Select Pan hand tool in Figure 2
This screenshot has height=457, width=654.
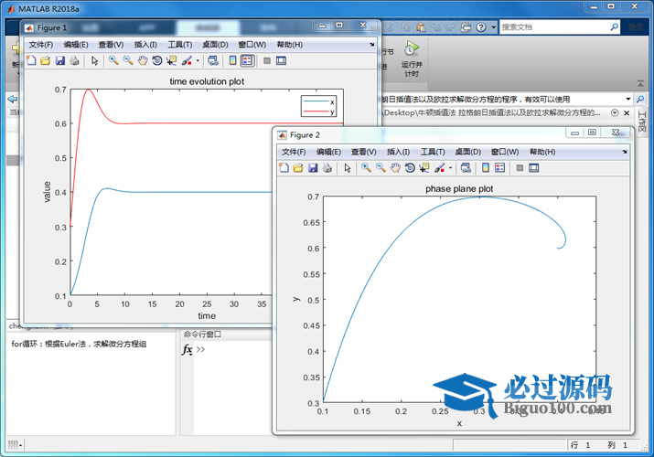(x=395, y=168)
